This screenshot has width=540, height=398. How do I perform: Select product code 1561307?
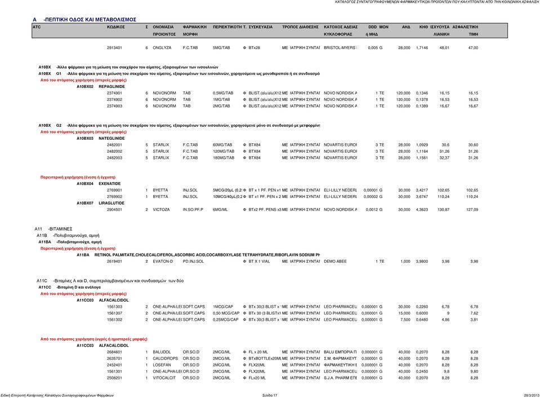click(x=114, y=313)
